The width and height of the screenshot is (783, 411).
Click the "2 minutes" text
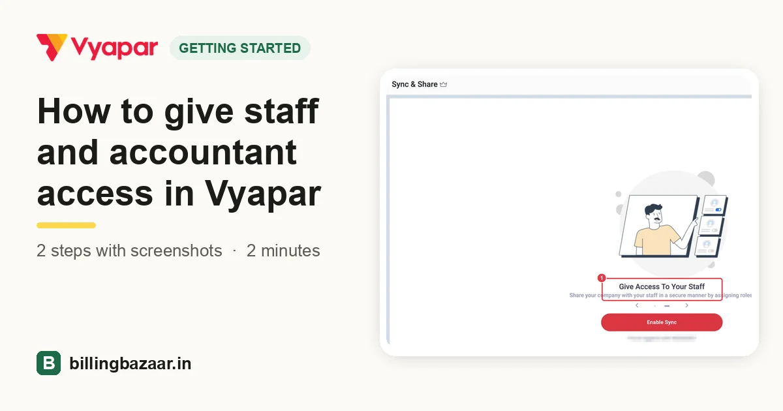[x=283, y=251]
